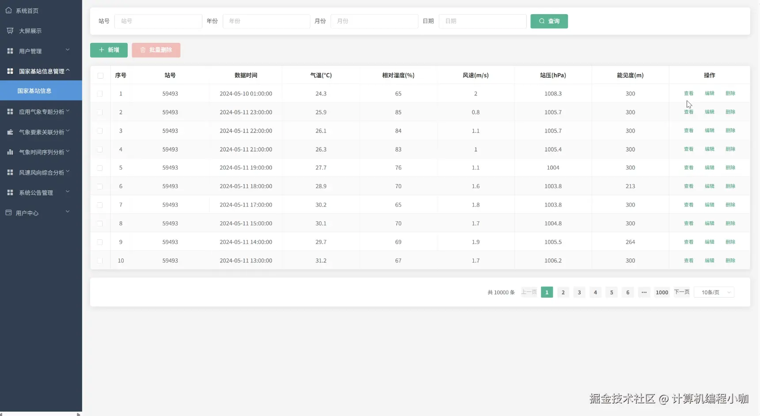Viewport: 760px width, 416px height.
Task: Click the sidebar horizontal scrollbar
Action: (41, 414)
